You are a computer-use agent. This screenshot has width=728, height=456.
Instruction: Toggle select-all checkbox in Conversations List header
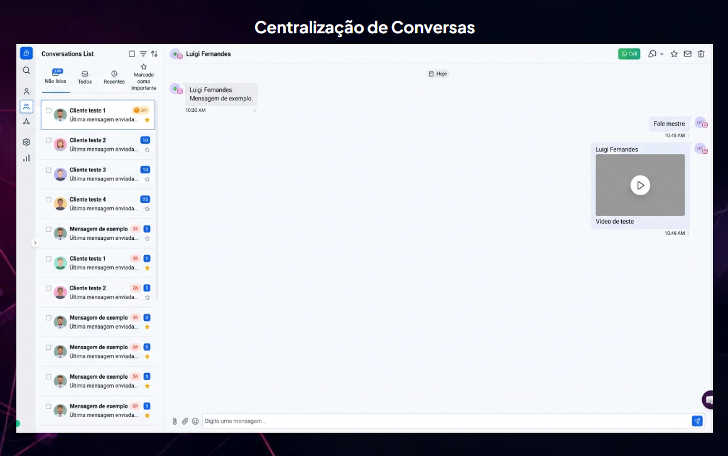(132, 54)
